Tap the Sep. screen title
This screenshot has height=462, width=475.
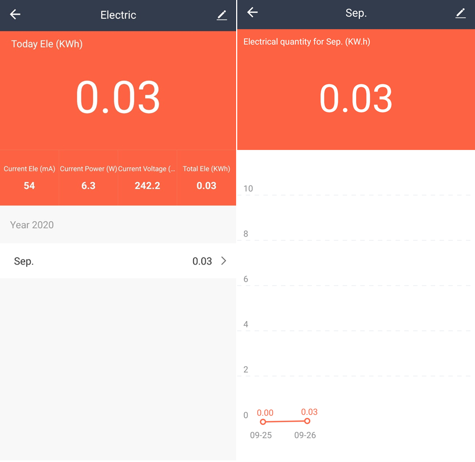pos(356,13)
